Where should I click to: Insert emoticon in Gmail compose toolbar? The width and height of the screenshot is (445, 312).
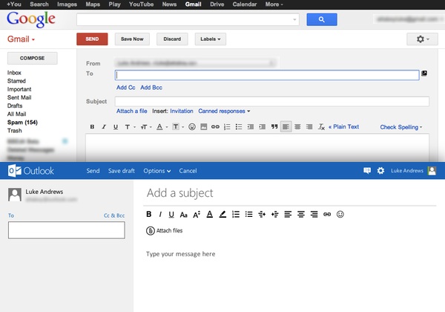[192, 127]
